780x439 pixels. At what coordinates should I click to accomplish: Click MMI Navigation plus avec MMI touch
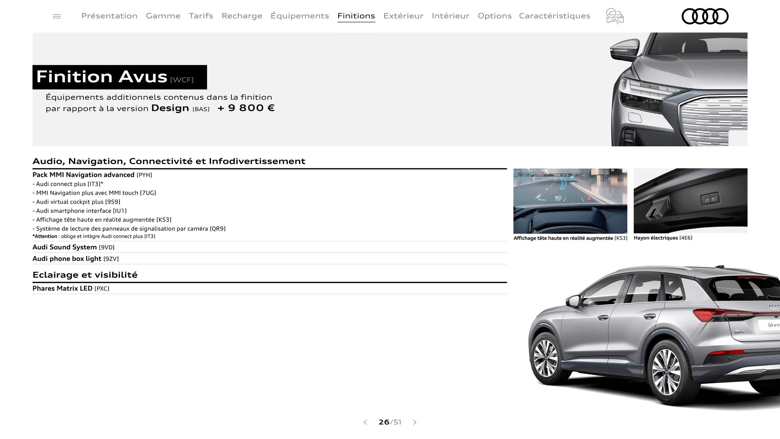pyautogui.click(x=94, y=193)
